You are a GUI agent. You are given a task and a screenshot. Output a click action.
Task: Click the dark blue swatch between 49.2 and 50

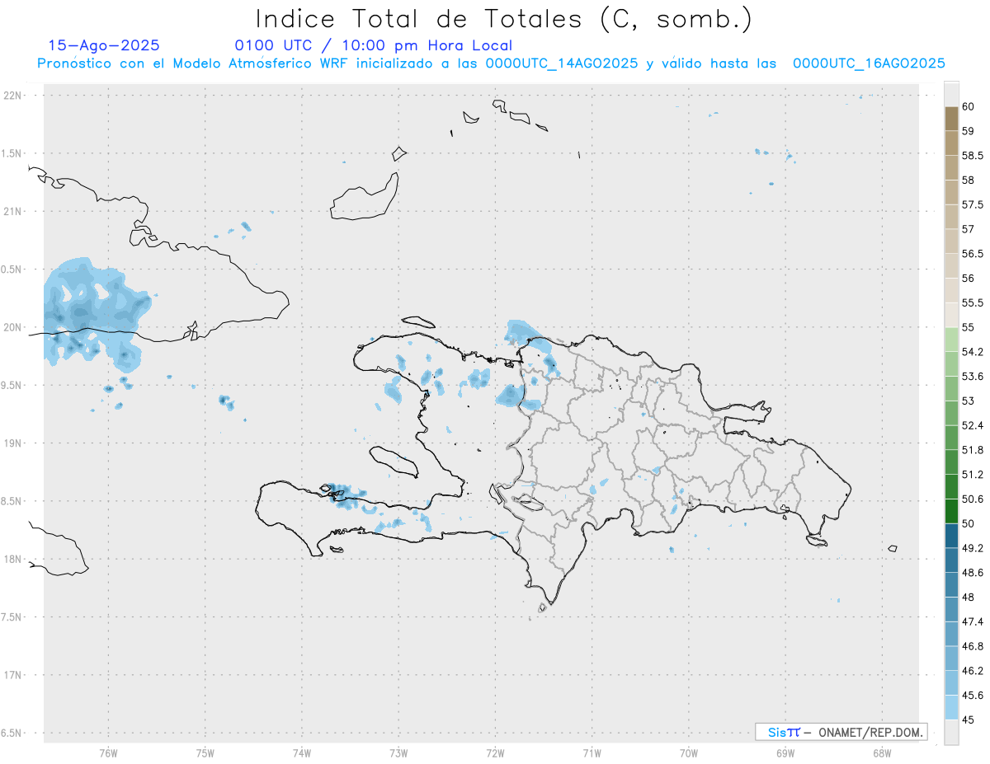coord(951,536)
